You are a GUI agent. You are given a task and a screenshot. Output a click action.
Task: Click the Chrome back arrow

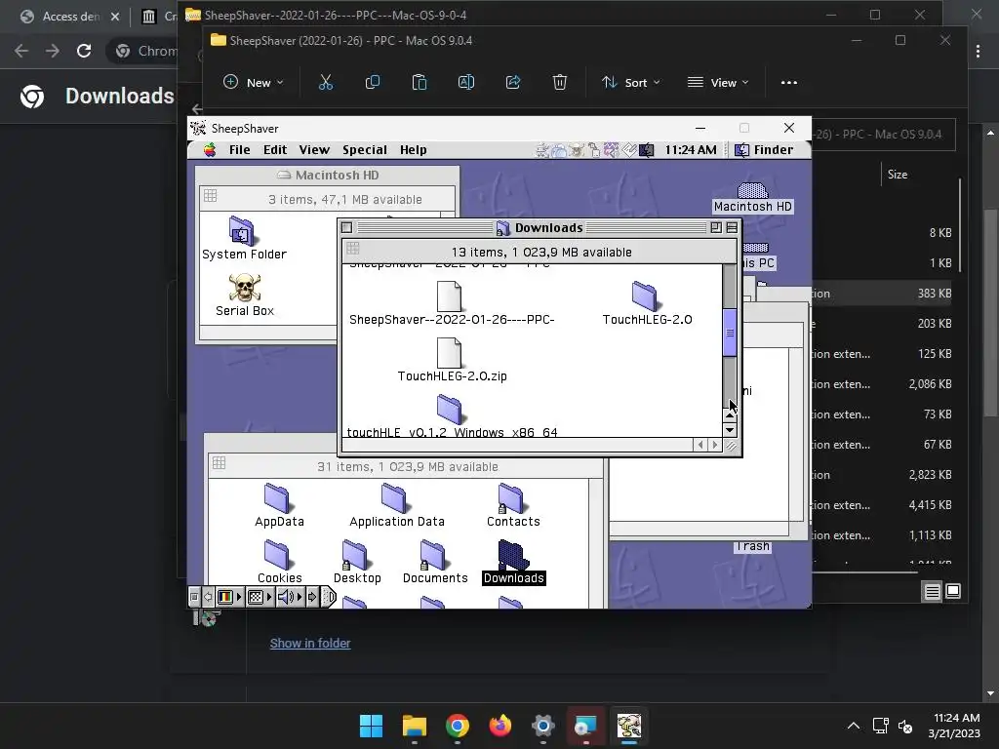[x=21, y=51]
